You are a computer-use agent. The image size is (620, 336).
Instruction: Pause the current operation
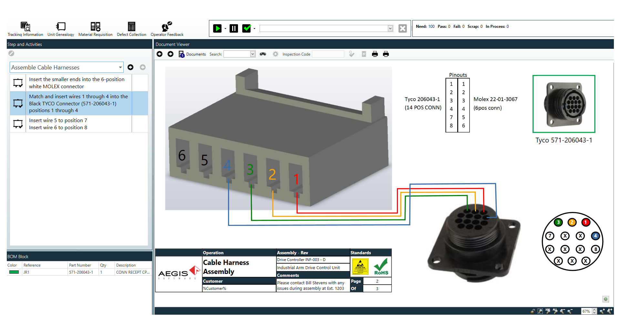point(234,28)
